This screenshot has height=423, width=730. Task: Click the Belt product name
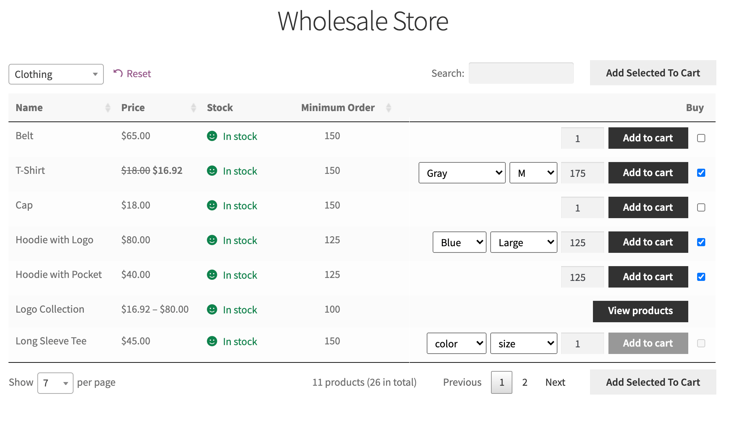[x=24, y=136]
